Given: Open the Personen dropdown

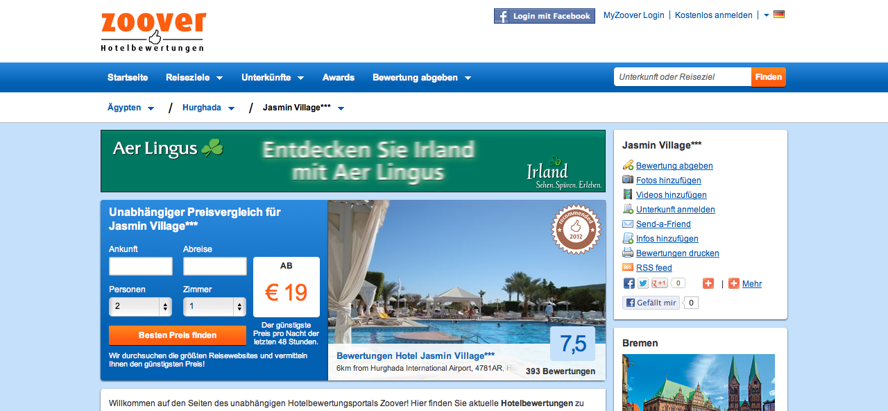Looking at the screenshot, I should (140, 306).
